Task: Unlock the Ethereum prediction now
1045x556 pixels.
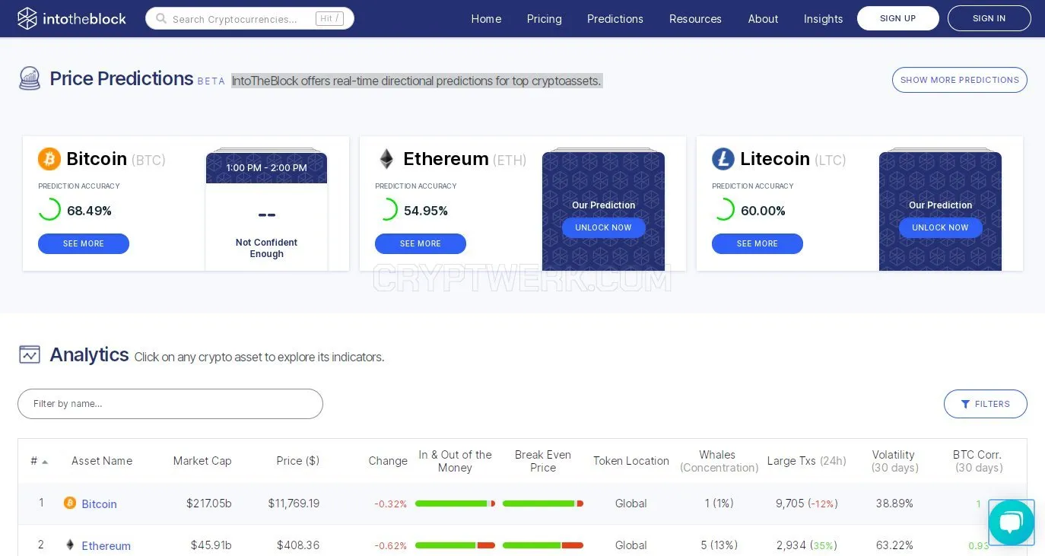Action: [x=604, y=227]
